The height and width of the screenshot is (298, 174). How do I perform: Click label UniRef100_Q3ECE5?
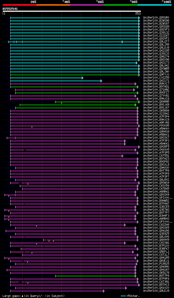(156, 207)
